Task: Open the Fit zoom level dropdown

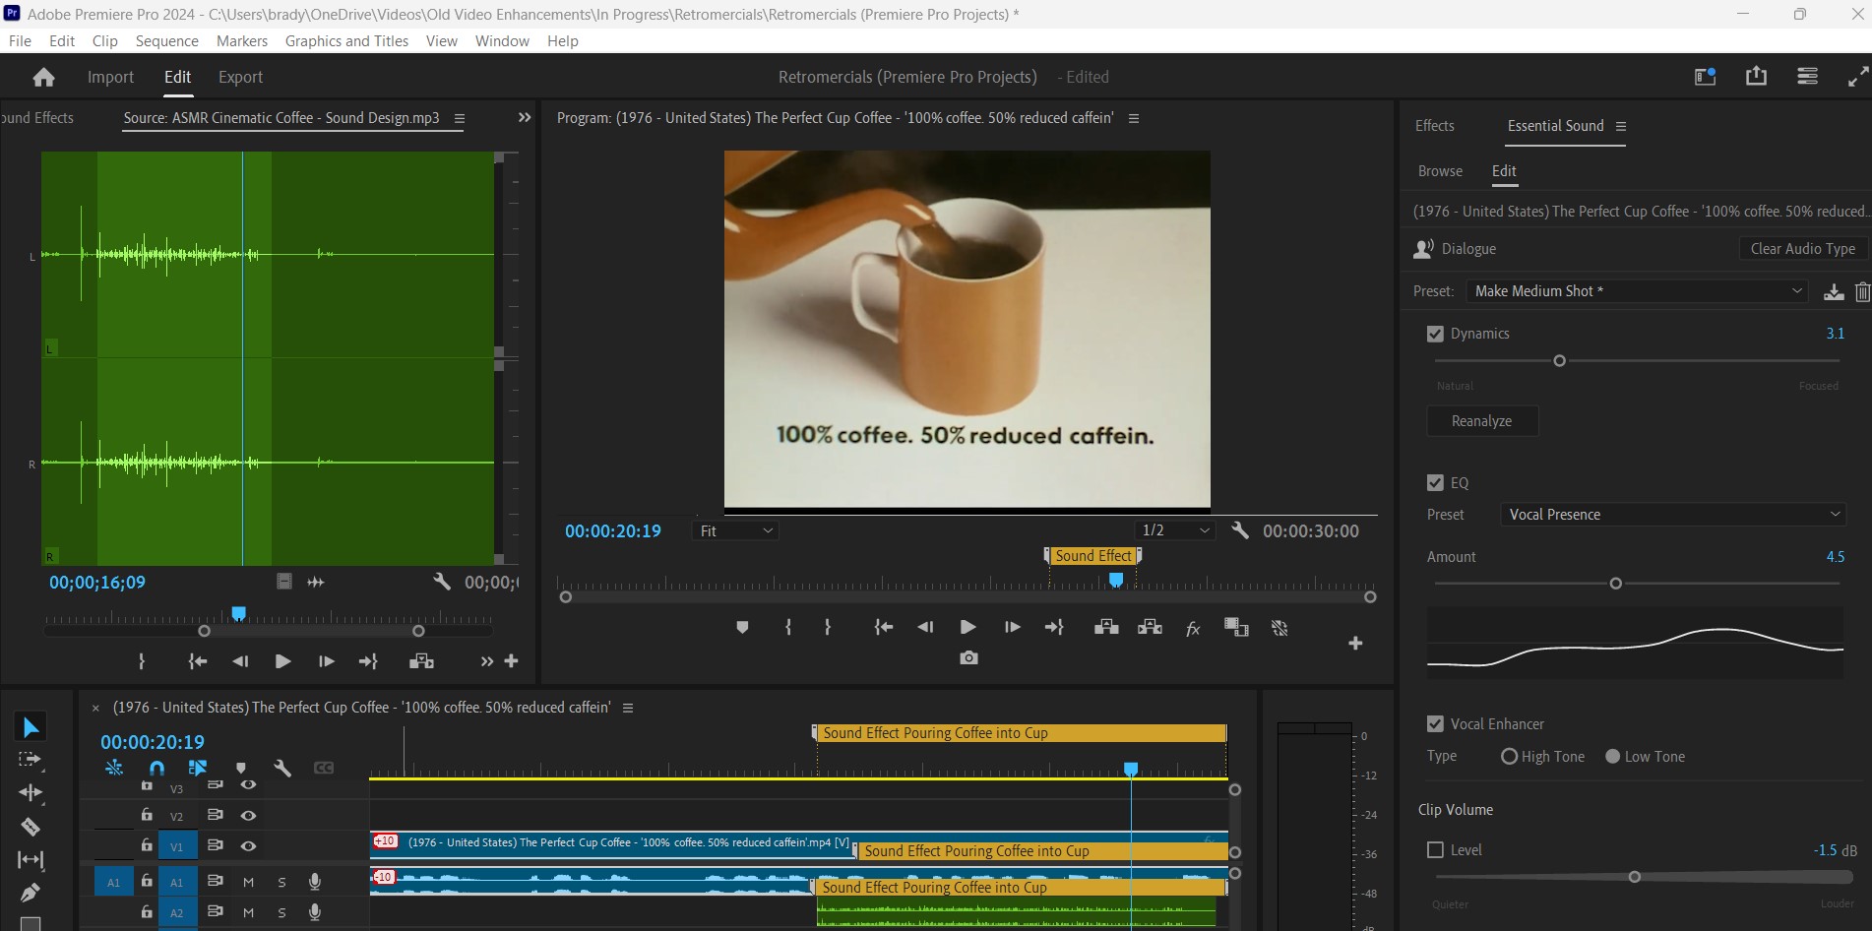Action: click(736, 530)
